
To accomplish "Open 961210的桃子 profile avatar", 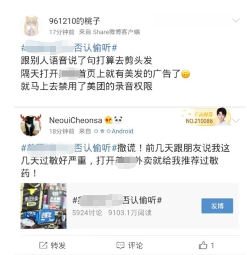I will (31, 26).
